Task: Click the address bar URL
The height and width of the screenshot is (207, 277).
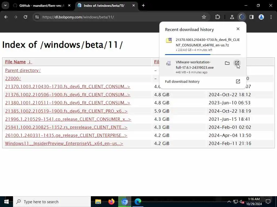Action: coord(78,17)
